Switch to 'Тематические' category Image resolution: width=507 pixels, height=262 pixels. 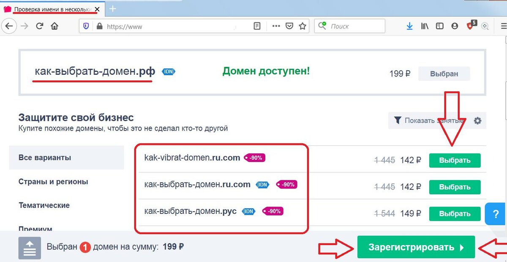[x=44, y=205]
